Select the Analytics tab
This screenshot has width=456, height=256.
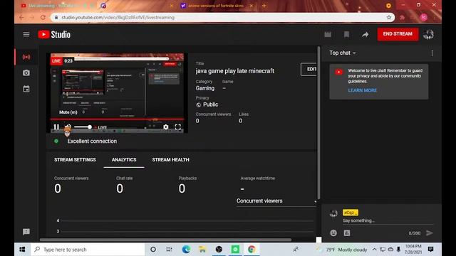click(124, 159)
